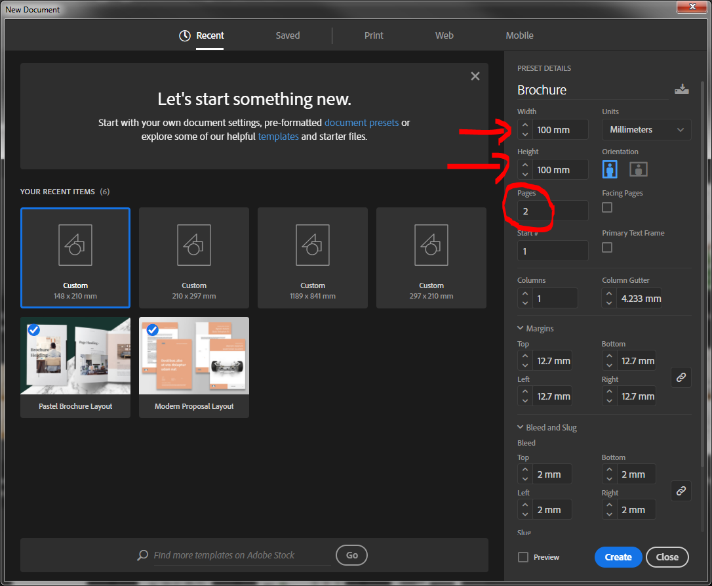Toggle the margins link chain icon

coord(681,377)
